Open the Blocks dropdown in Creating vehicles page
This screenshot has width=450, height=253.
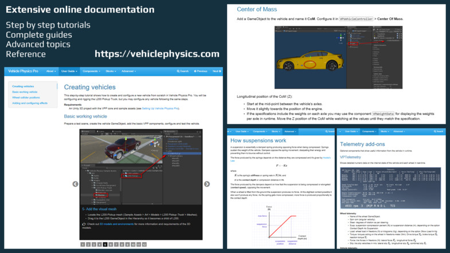[x=111, y=71]
